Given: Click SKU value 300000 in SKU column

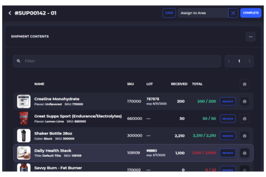Looking at the screenshot, I should [135, 136].
